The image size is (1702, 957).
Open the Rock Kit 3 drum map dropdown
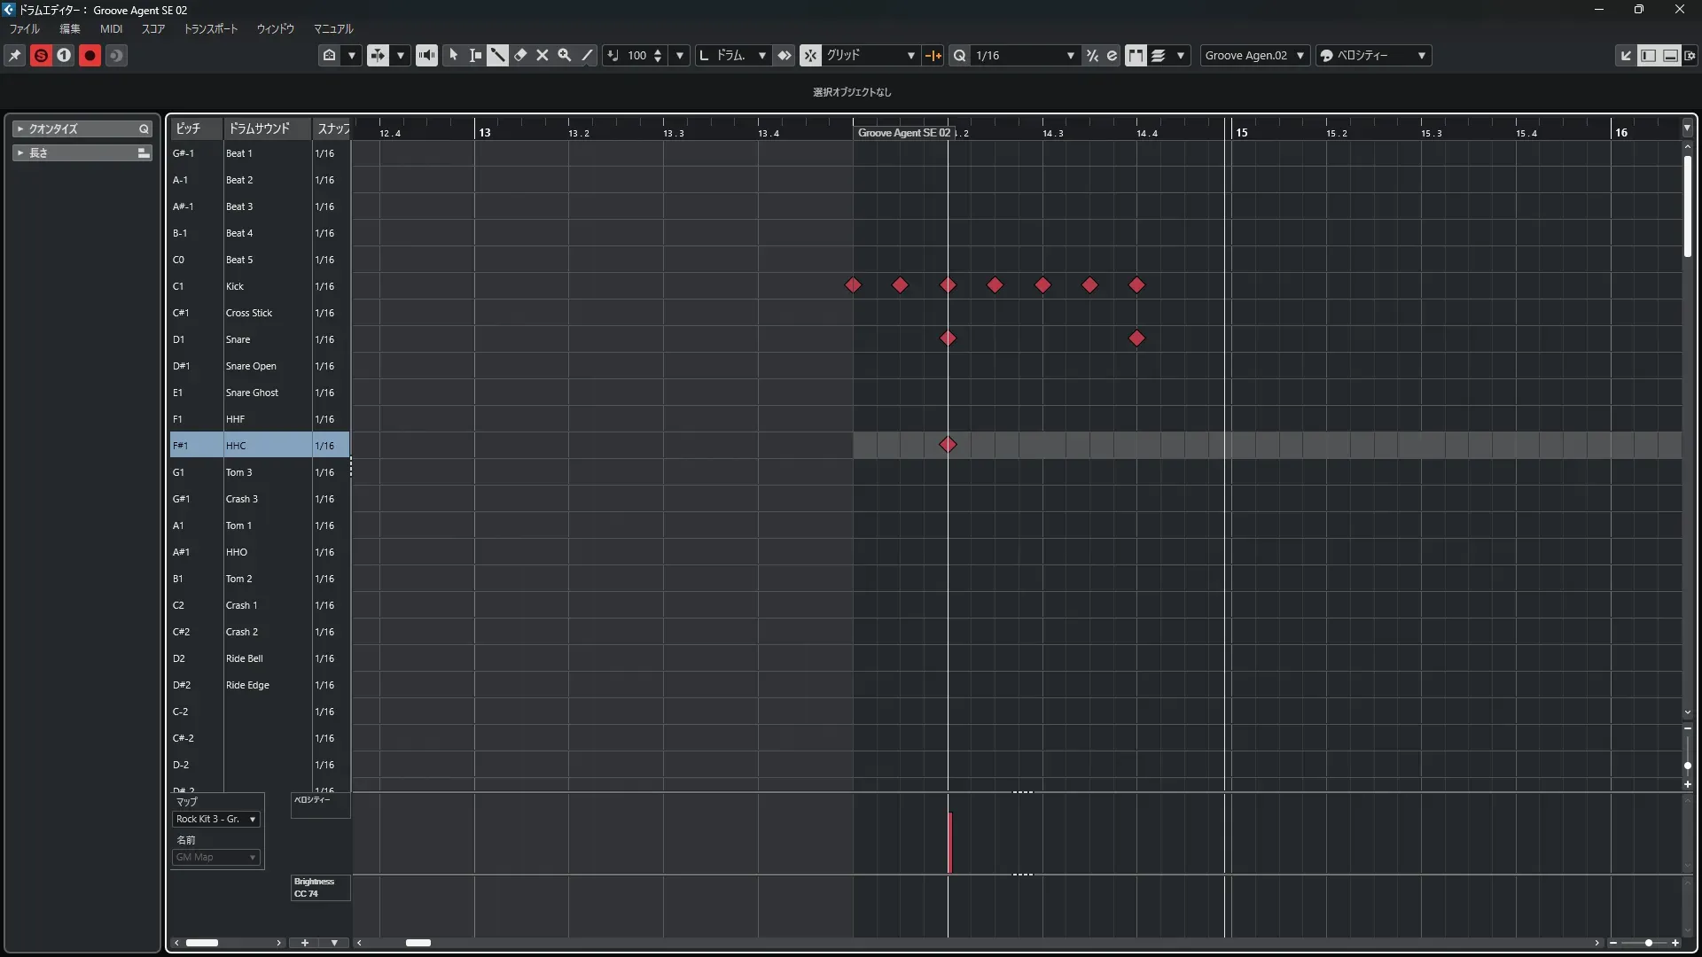[x=216, y=819]
